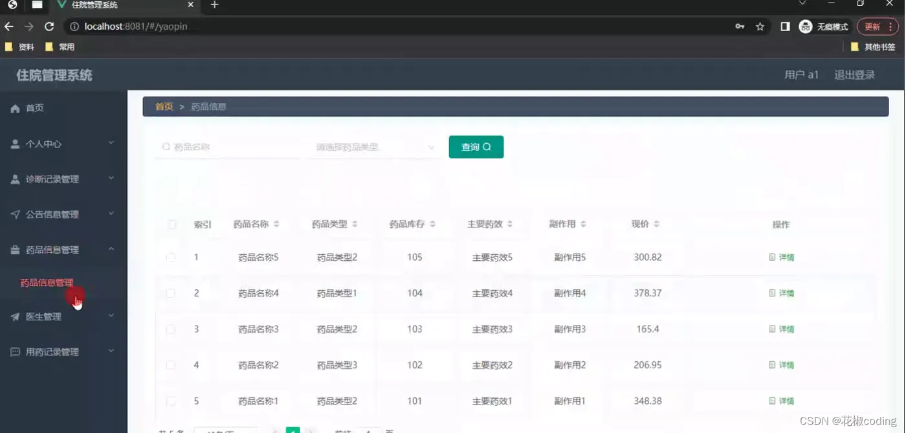The height and width of the screenshot is (433, 906).
Task: Open 详情 for 药品名称2
Action: 781,365
